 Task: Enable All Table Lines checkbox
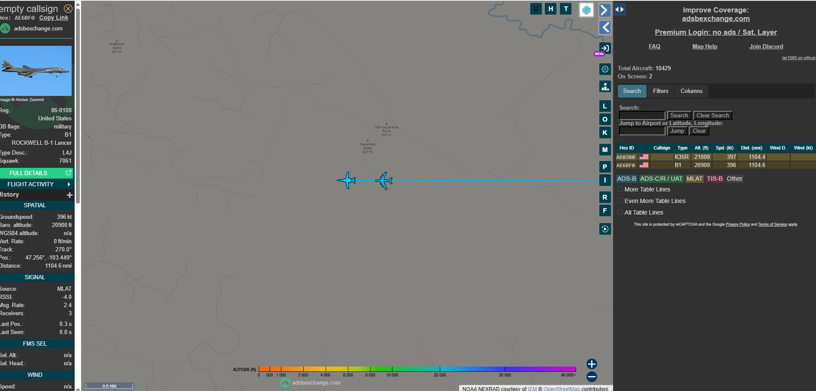point(620,212)
